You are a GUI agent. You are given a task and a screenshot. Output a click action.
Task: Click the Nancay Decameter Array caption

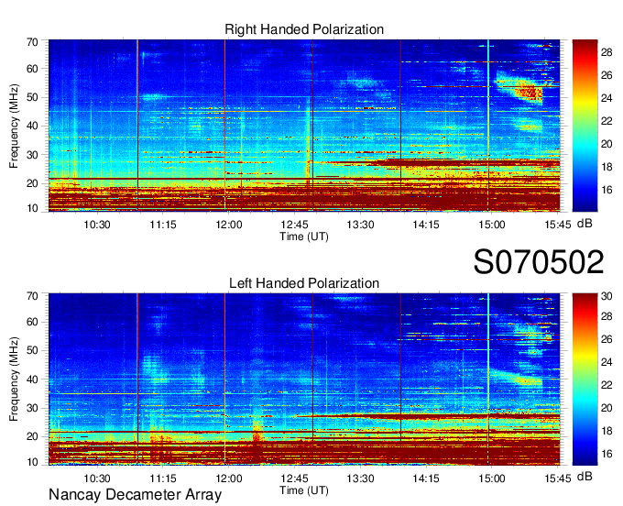click(135, 495)
